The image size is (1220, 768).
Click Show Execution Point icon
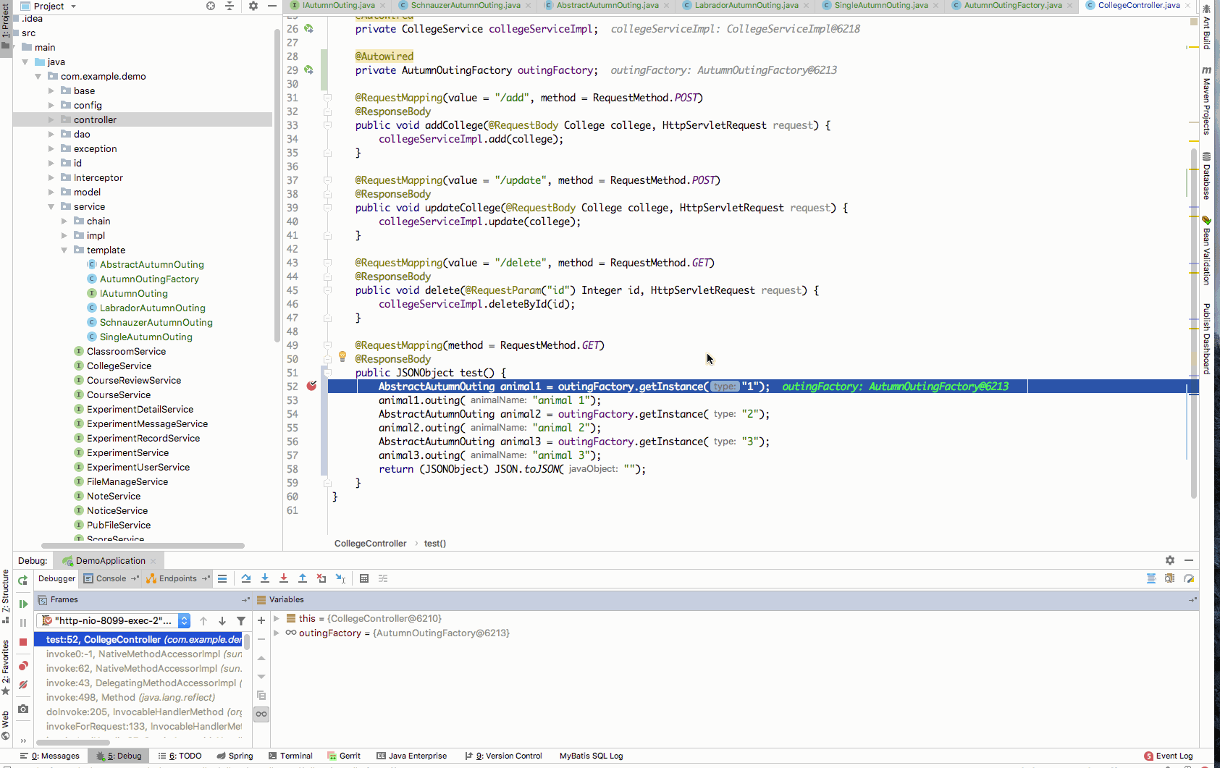click(x=222, y=578)
